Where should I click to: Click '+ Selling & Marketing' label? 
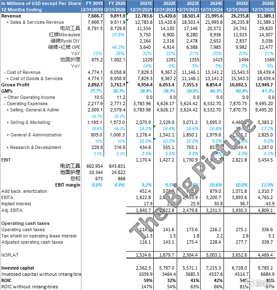28,122
